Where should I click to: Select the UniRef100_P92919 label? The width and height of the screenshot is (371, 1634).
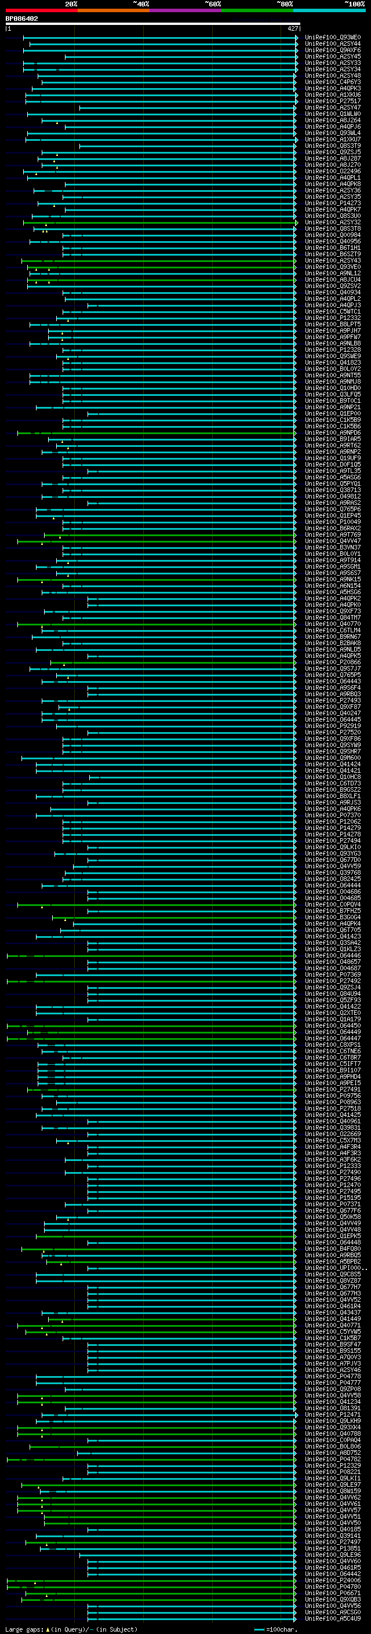coord(333,726)
